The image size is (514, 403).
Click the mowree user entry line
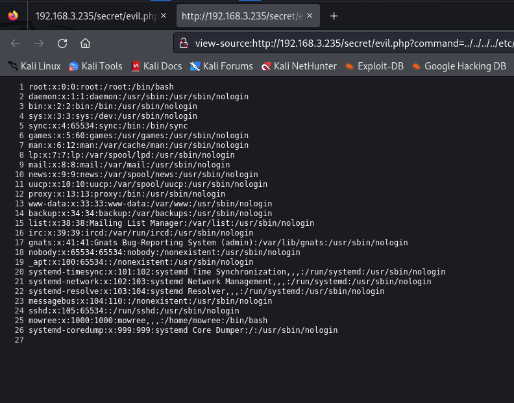click(148, 321)
